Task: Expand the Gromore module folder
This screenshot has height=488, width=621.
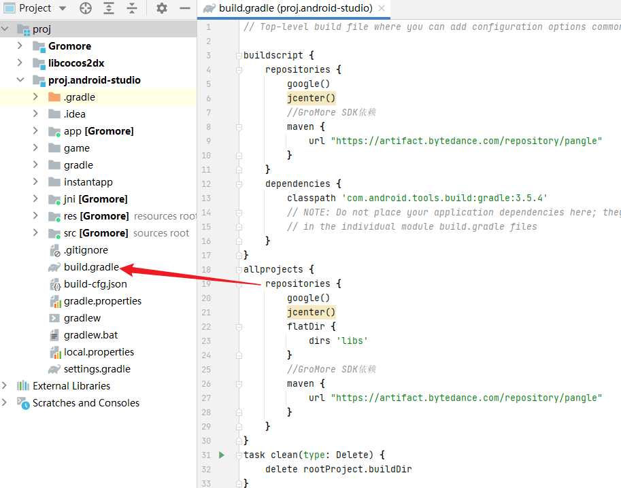Action: (x=20, y=46)
